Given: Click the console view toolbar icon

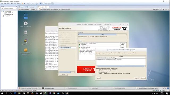Looking at the screenshot, I should coord(53,4).
